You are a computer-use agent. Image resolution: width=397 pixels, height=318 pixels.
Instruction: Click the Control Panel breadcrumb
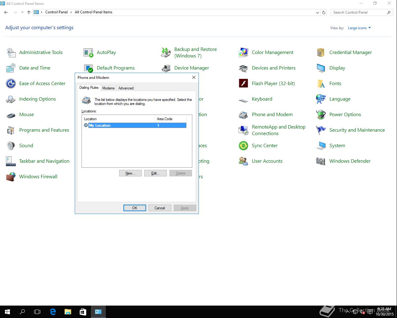click(x=56, y=12)
